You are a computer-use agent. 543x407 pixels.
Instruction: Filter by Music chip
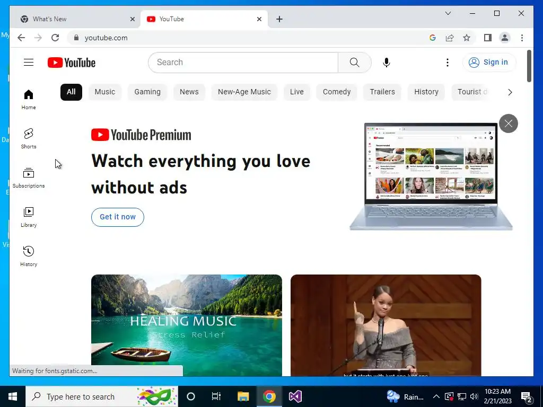pos(104,92)
